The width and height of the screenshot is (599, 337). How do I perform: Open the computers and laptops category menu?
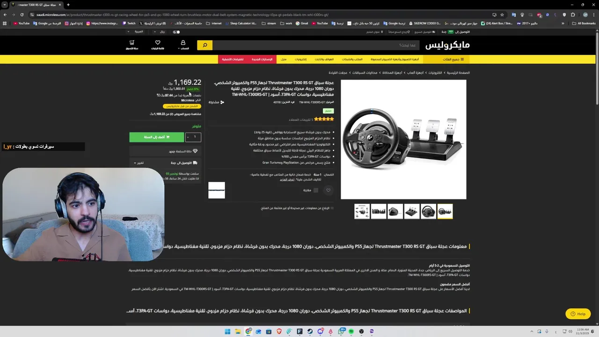394,59
